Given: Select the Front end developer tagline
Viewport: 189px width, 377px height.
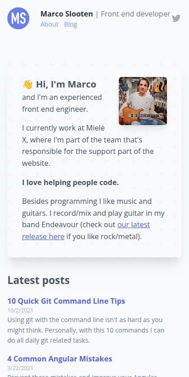Looking at the screenshot, I should 135,14.
